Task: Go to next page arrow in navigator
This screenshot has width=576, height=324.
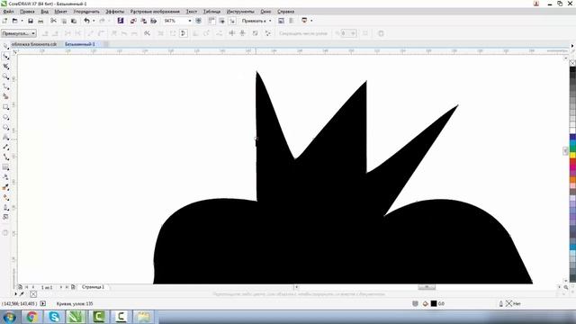Action: [61, 287]
